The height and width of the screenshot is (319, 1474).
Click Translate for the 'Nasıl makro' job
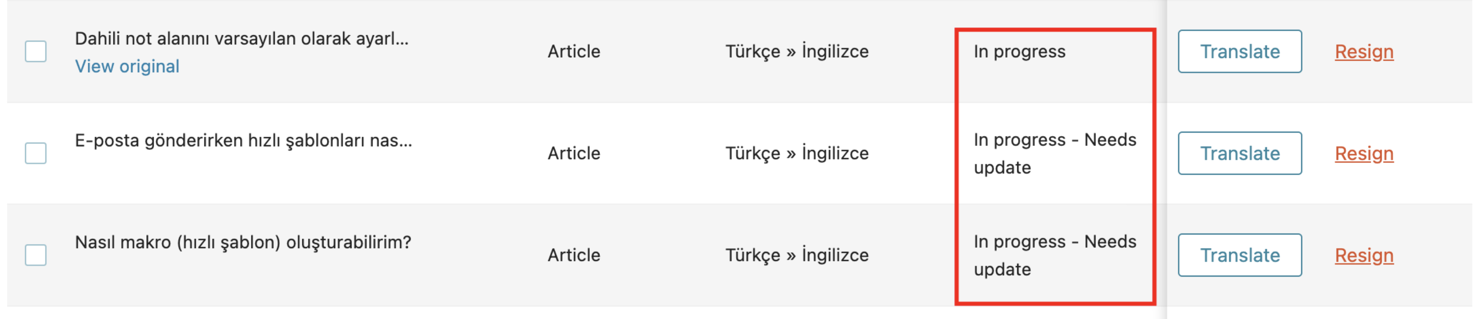(1239, 255)
